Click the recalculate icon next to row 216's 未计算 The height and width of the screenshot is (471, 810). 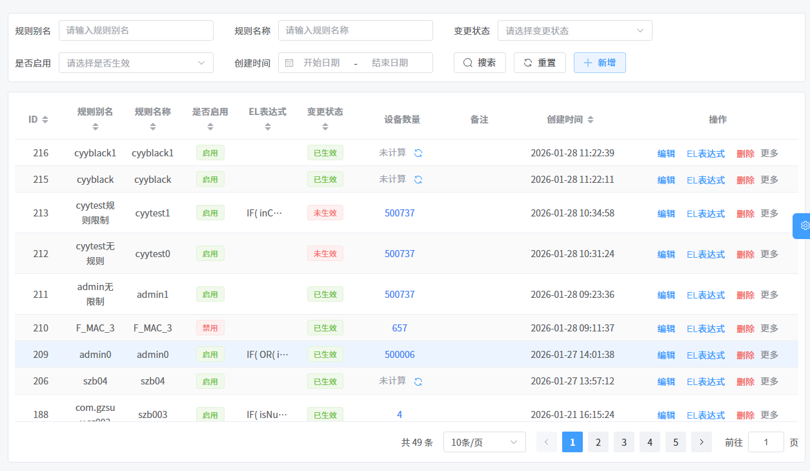coord(417,152)
